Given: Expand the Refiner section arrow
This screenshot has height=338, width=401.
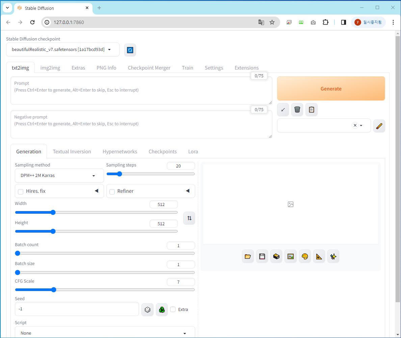Looking at the screenshot, I should [x=188, y=191].
